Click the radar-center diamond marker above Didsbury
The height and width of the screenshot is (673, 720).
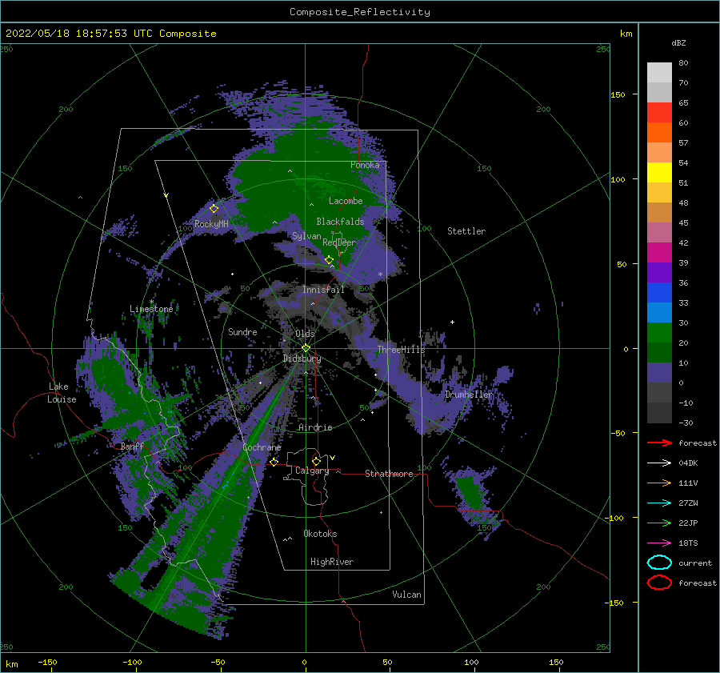306,348
